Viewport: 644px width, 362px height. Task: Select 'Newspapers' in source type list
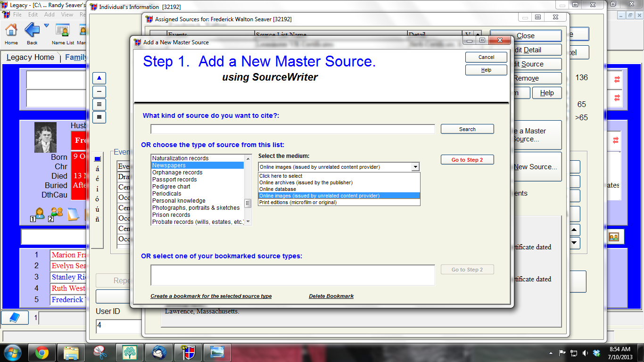pyautogui.click(x=198, y=165)
